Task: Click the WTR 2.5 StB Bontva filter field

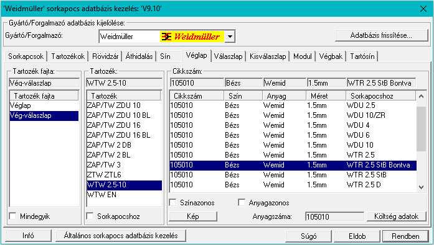Action: point(381,82)
